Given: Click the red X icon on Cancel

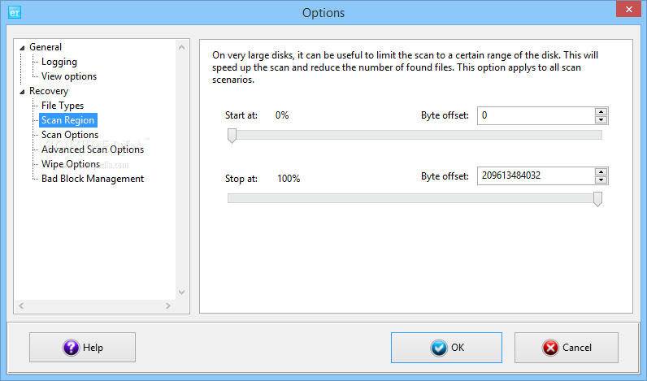Looking at the screenshot, I should pos(550,348).
